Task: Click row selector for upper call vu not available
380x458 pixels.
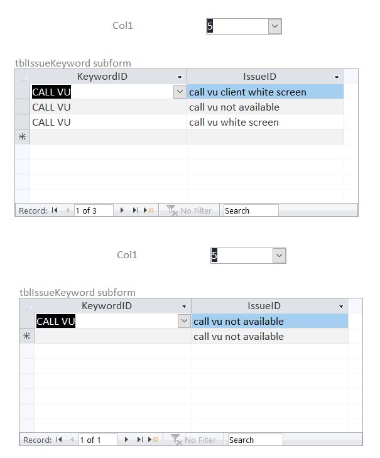Action: [23, 107]
